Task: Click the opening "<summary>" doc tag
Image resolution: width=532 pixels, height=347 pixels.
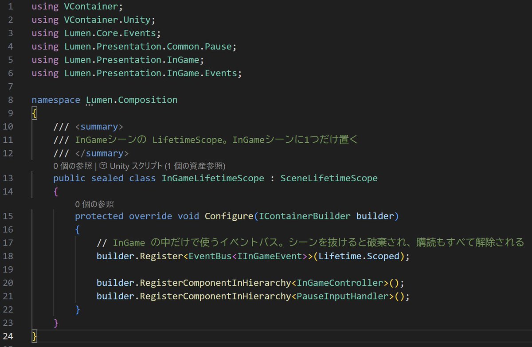Action: click(x=99, y=126)
